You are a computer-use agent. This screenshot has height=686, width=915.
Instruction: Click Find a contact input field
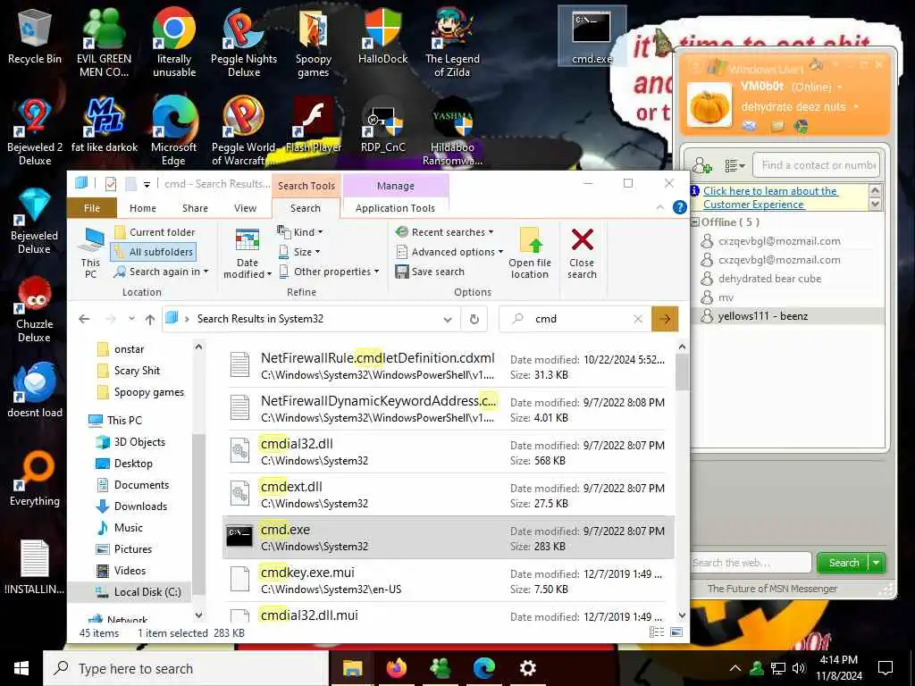(x=817, y=165)
